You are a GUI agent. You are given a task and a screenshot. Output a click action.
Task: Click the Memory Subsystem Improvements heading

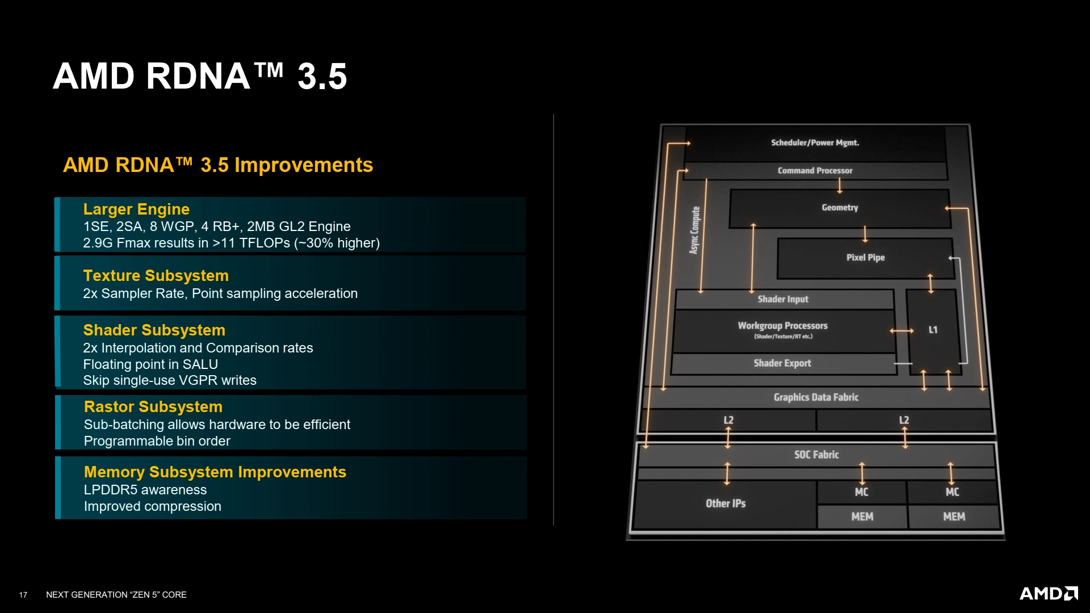tap(215, 472)
